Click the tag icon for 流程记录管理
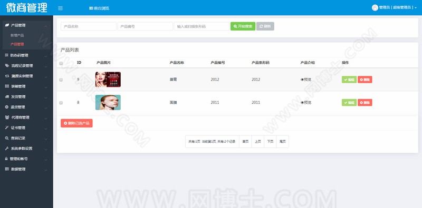The image size is (422, 208). [x=7, y=66]
